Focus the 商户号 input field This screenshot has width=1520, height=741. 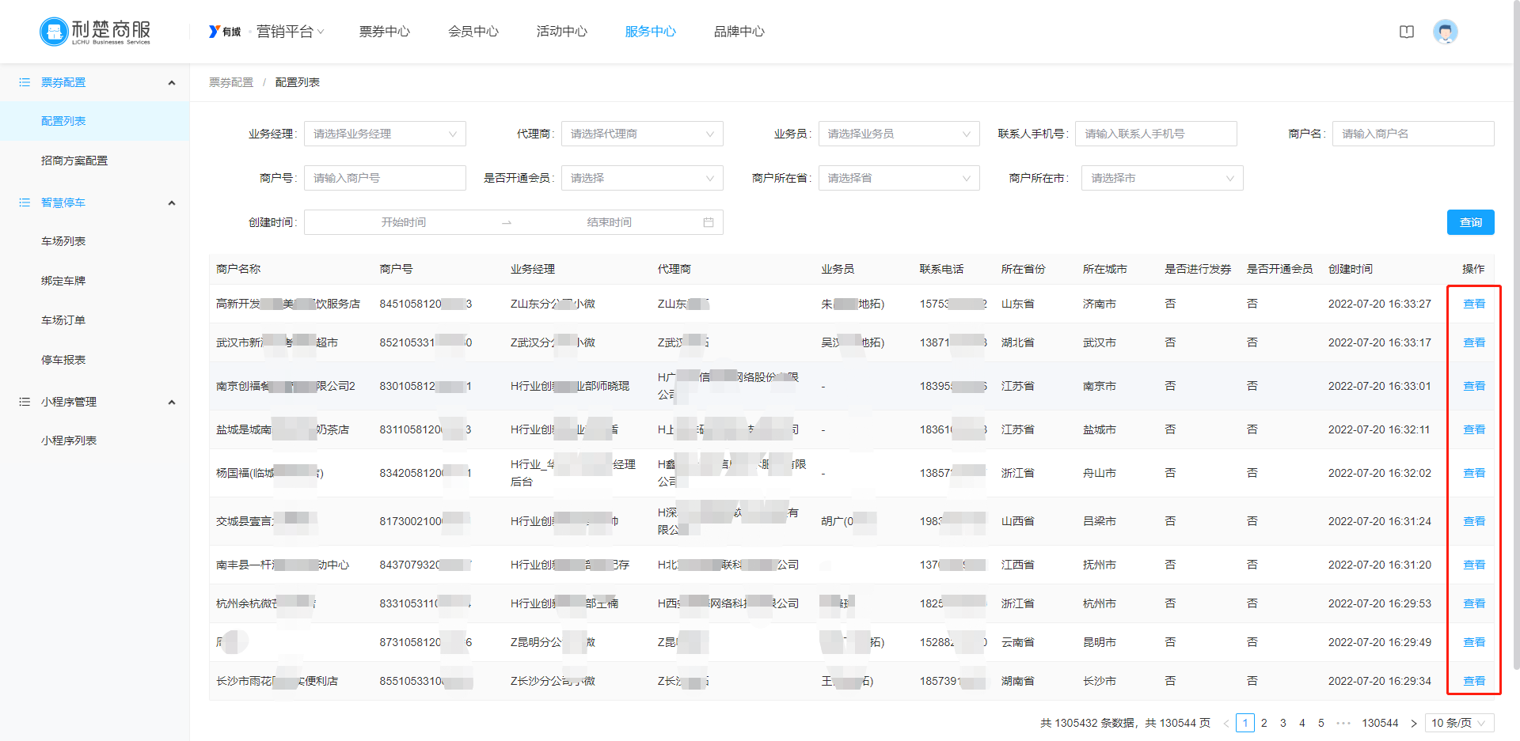point(385,178)
